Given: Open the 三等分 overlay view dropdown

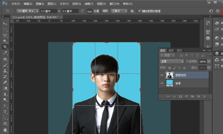Looking at the screenshot, I should (x=119, y=11).
